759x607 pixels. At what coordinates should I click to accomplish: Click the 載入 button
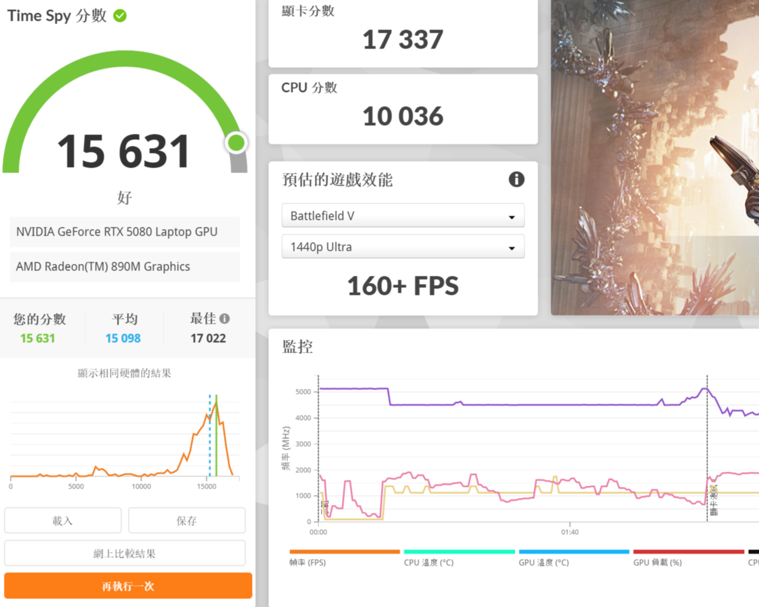click(x=63, y=521)
